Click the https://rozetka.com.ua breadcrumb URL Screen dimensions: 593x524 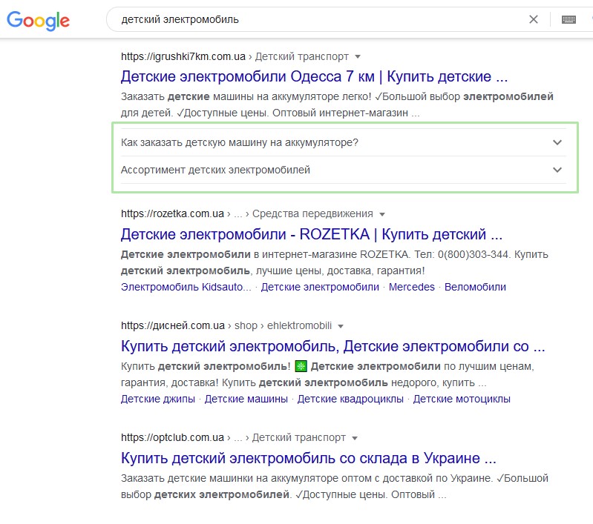click(x=172, y=214)
